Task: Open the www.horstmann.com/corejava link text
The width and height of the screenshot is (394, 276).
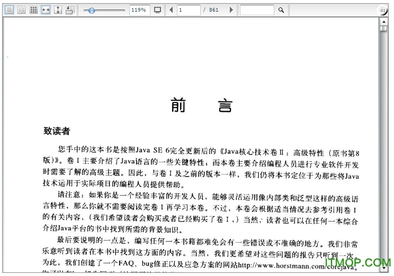Action: pos(297,266)
